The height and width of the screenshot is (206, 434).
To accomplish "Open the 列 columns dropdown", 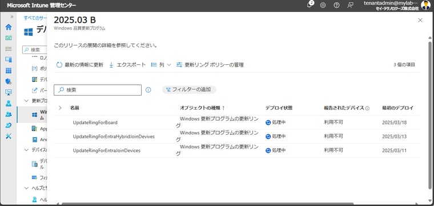I will (x=161, y=65).
